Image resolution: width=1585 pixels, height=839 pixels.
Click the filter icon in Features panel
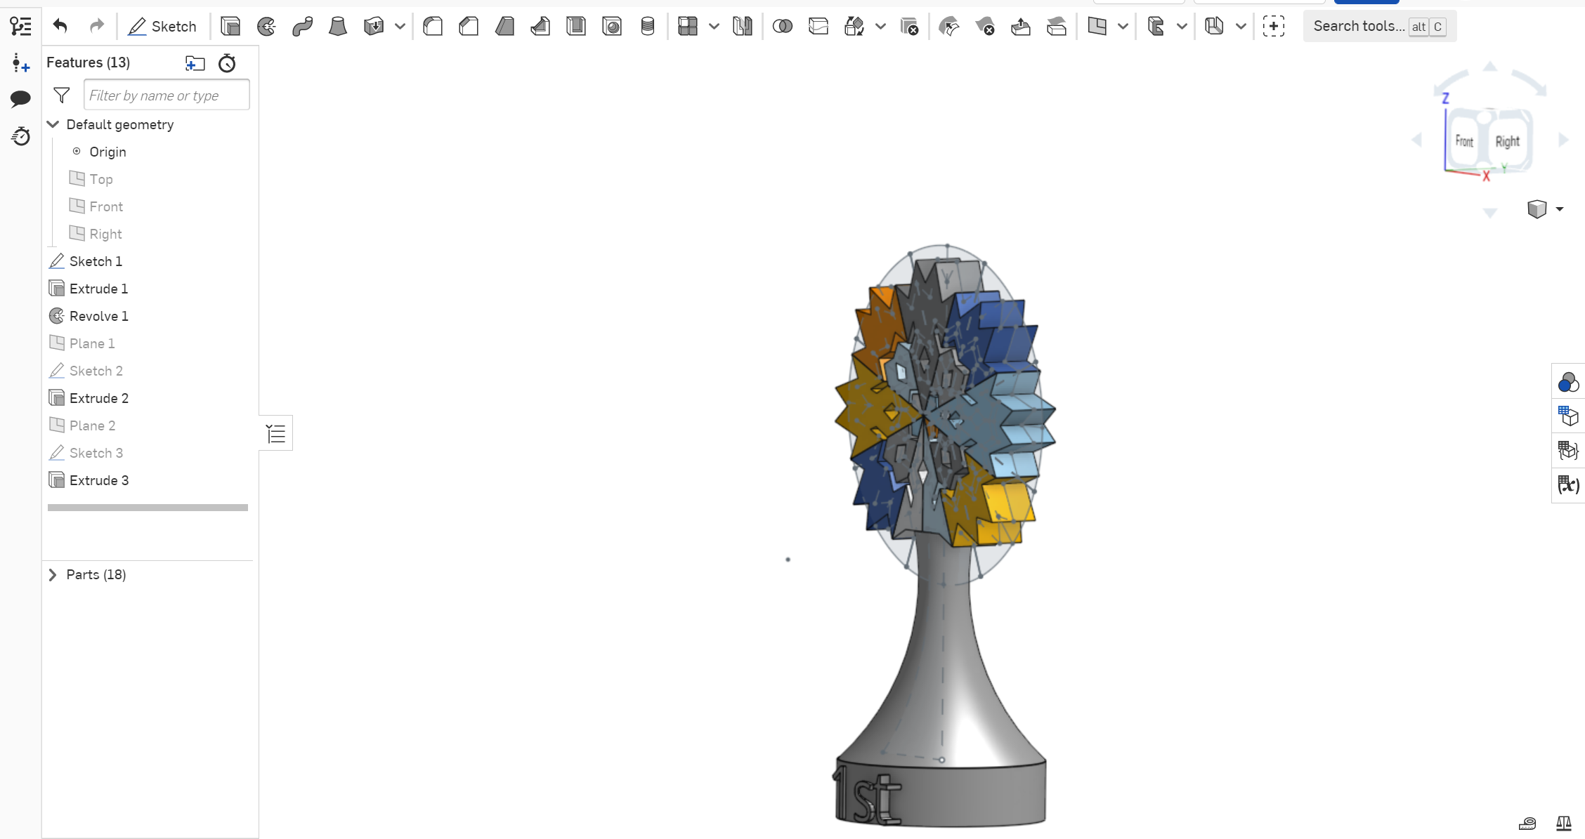61,95
